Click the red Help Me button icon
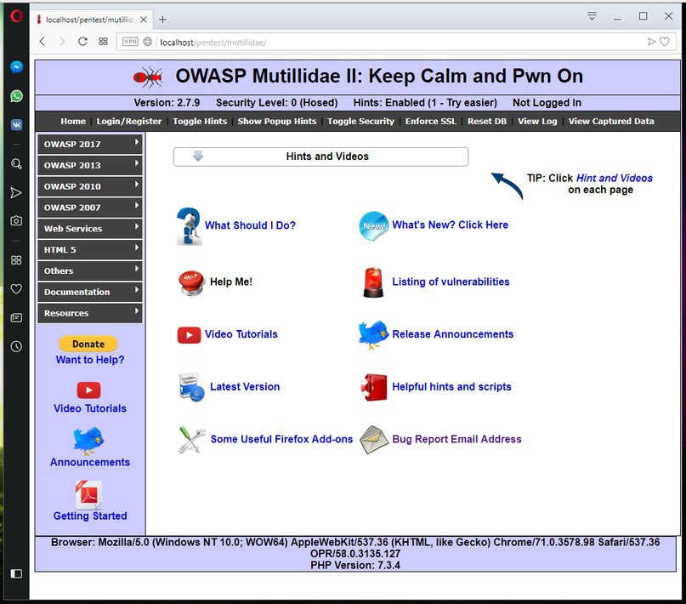This screenshot has height=604, width=686. click(191, 282)
